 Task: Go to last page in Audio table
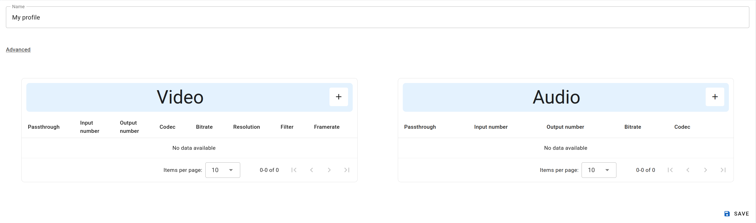click(x=723, y=170)
